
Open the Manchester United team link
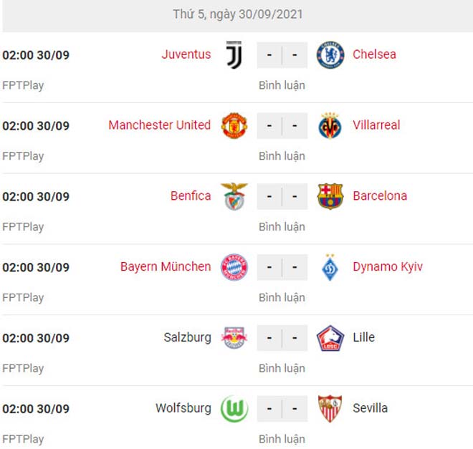tap(160, 125)
